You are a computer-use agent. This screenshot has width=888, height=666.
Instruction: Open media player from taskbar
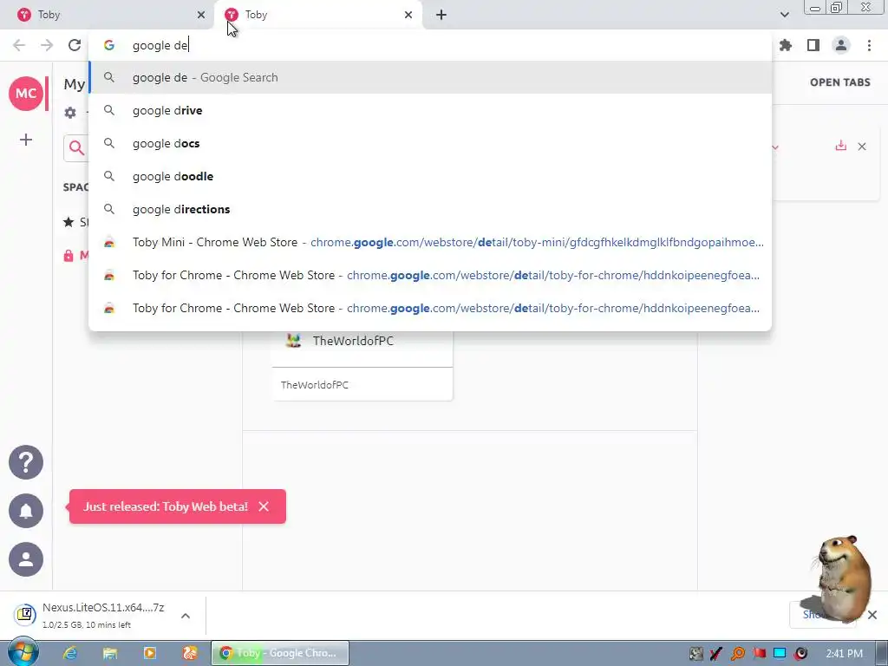point(150,653)
